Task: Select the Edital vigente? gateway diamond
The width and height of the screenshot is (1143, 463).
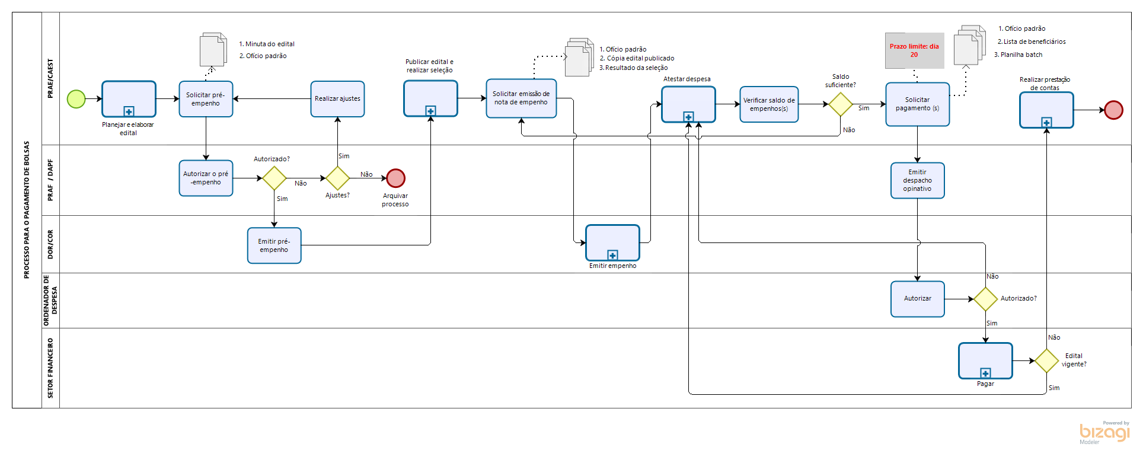Action: 1046,360
